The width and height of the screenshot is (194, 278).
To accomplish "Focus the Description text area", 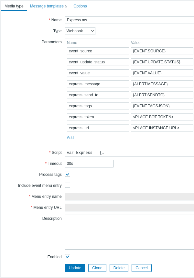I will coord(129,232).
